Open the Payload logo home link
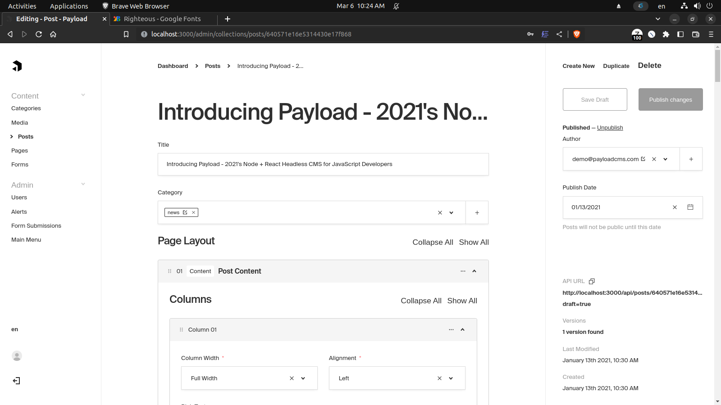 [17, 66]
